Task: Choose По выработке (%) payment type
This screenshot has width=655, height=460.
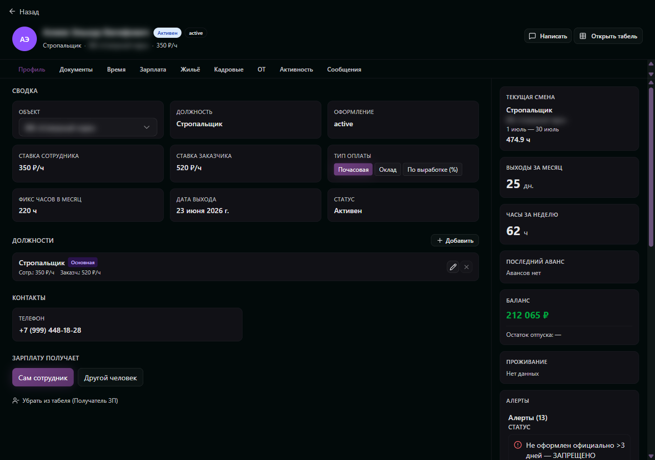Action: (432, 170)
